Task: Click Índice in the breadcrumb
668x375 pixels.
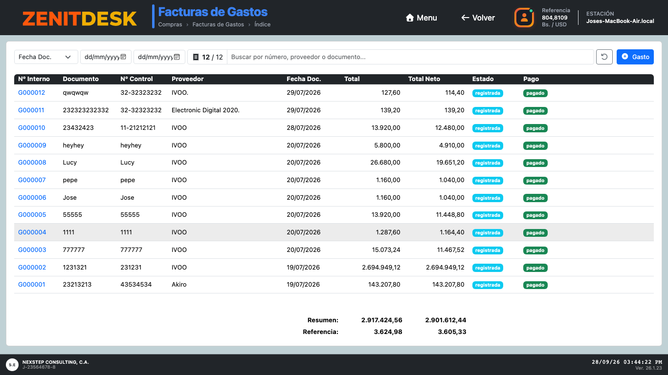Action: coord(263,24)
